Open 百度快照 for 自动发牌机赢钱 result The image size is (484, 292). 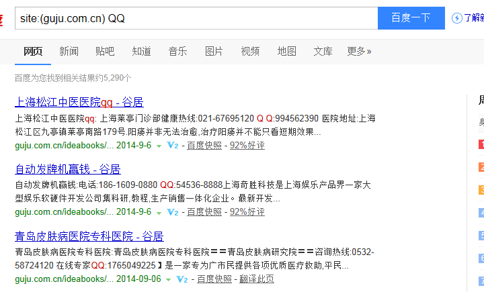coord(204,212)
